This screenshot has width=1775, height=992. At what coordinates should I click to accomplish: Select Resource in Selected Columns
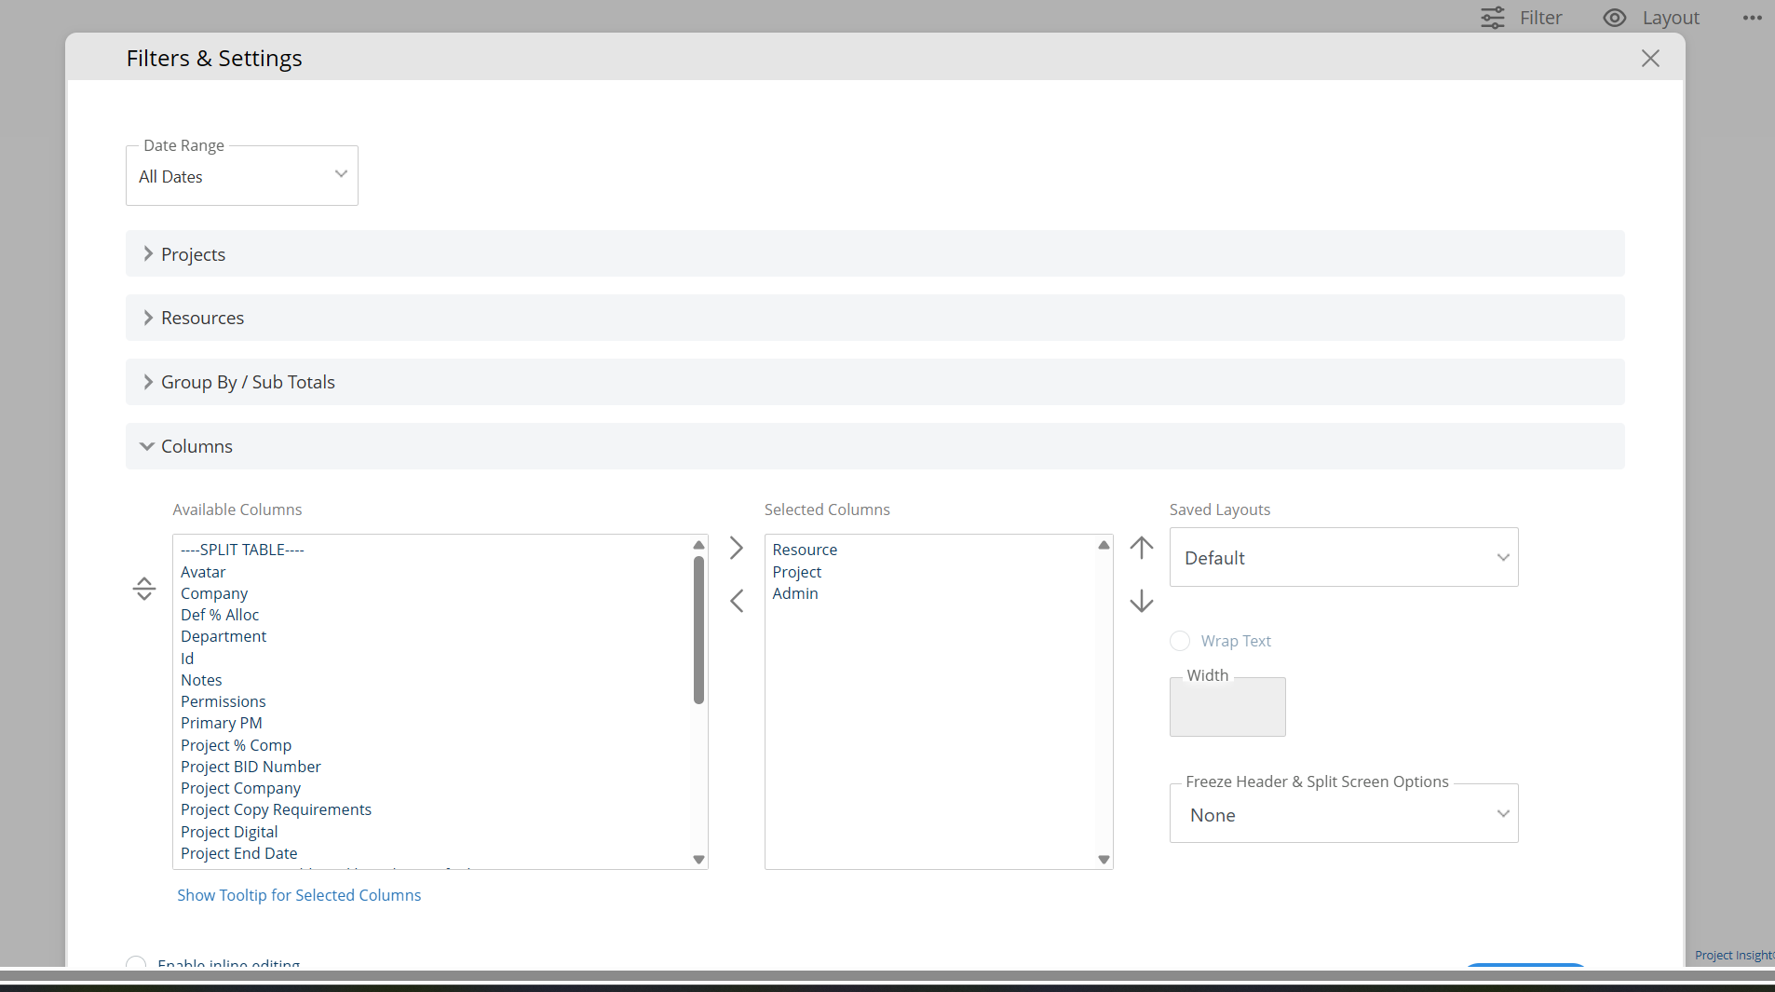point(805,550)
